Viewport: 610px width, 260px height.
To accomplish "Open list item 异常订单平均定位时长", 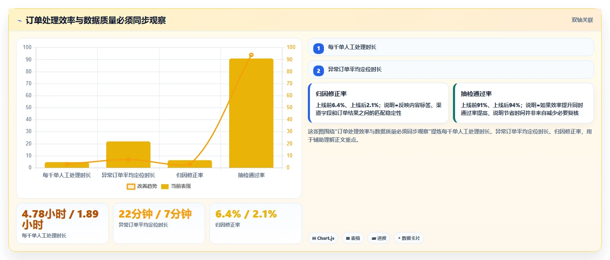I will click(x=450, y=69).
